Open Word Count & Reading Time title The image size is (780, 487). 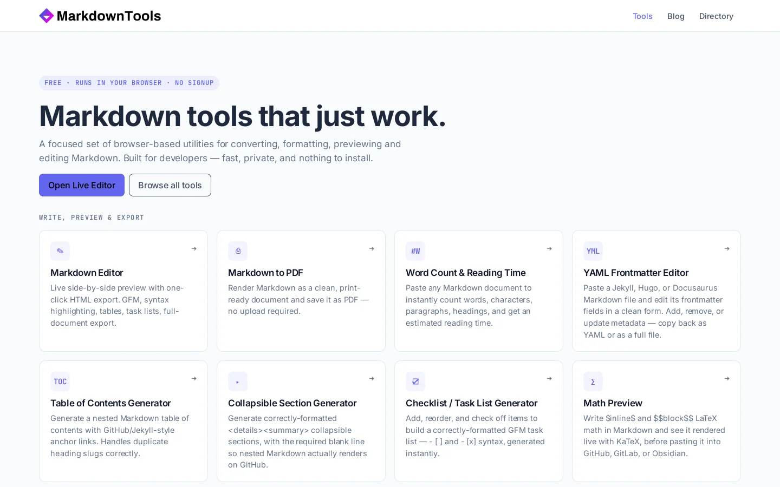coord(466,273)
